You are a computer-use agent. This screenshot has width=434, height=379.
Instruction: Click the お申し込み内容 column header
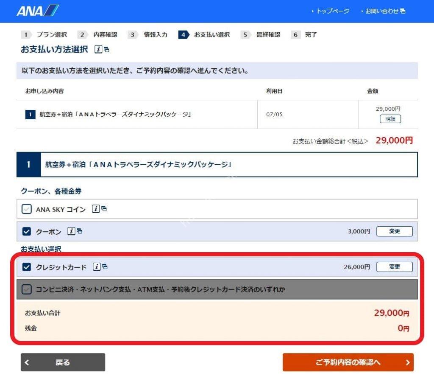coord(45,91)
